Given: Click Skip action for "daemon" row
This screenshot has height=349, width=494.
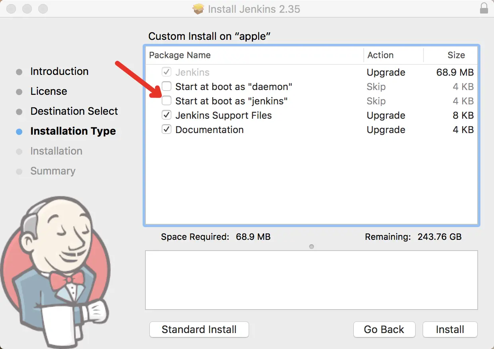Looking at the screenshot, I should click(x=376, y=87).
